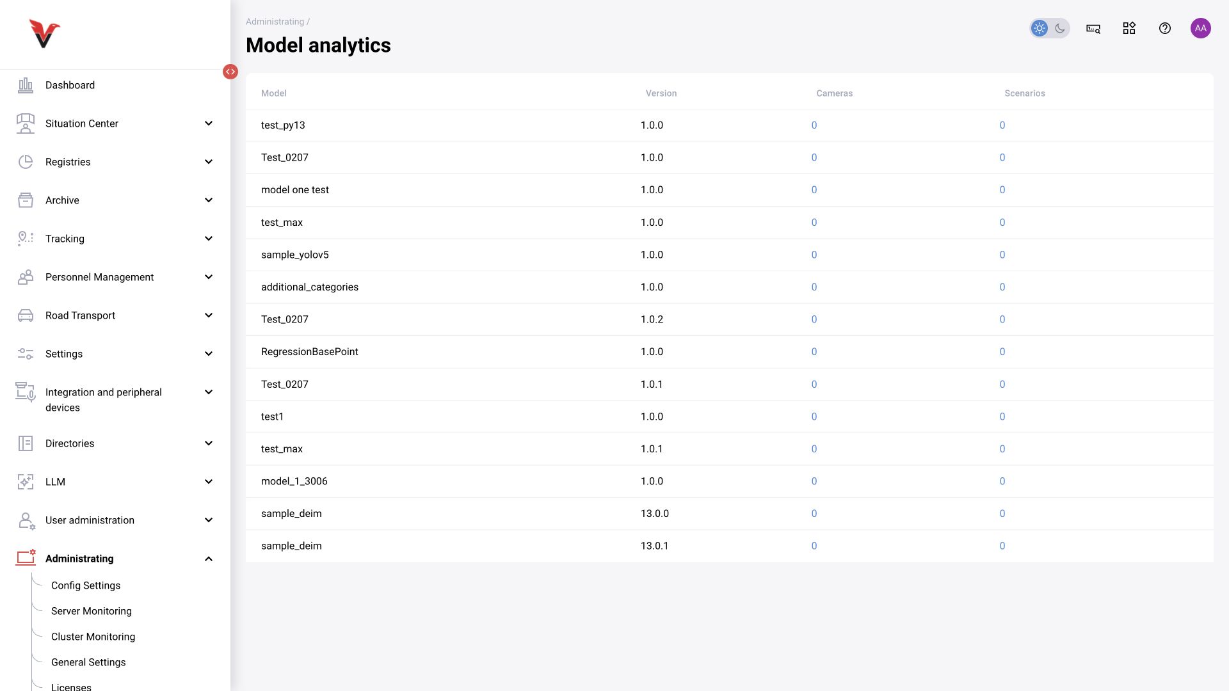Screen dimensions: 1229x691
Task: Expand the Archive chevron
Action: click(209, 200)
